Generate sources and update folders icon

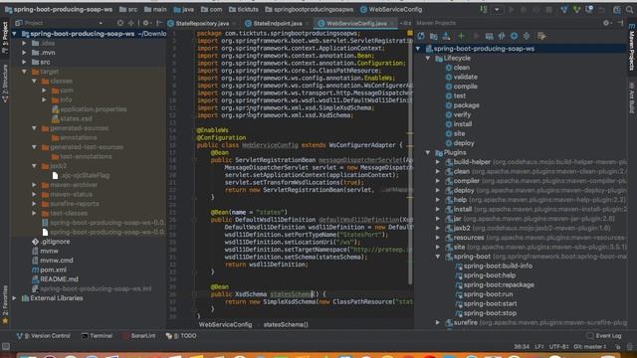[434, 36]
